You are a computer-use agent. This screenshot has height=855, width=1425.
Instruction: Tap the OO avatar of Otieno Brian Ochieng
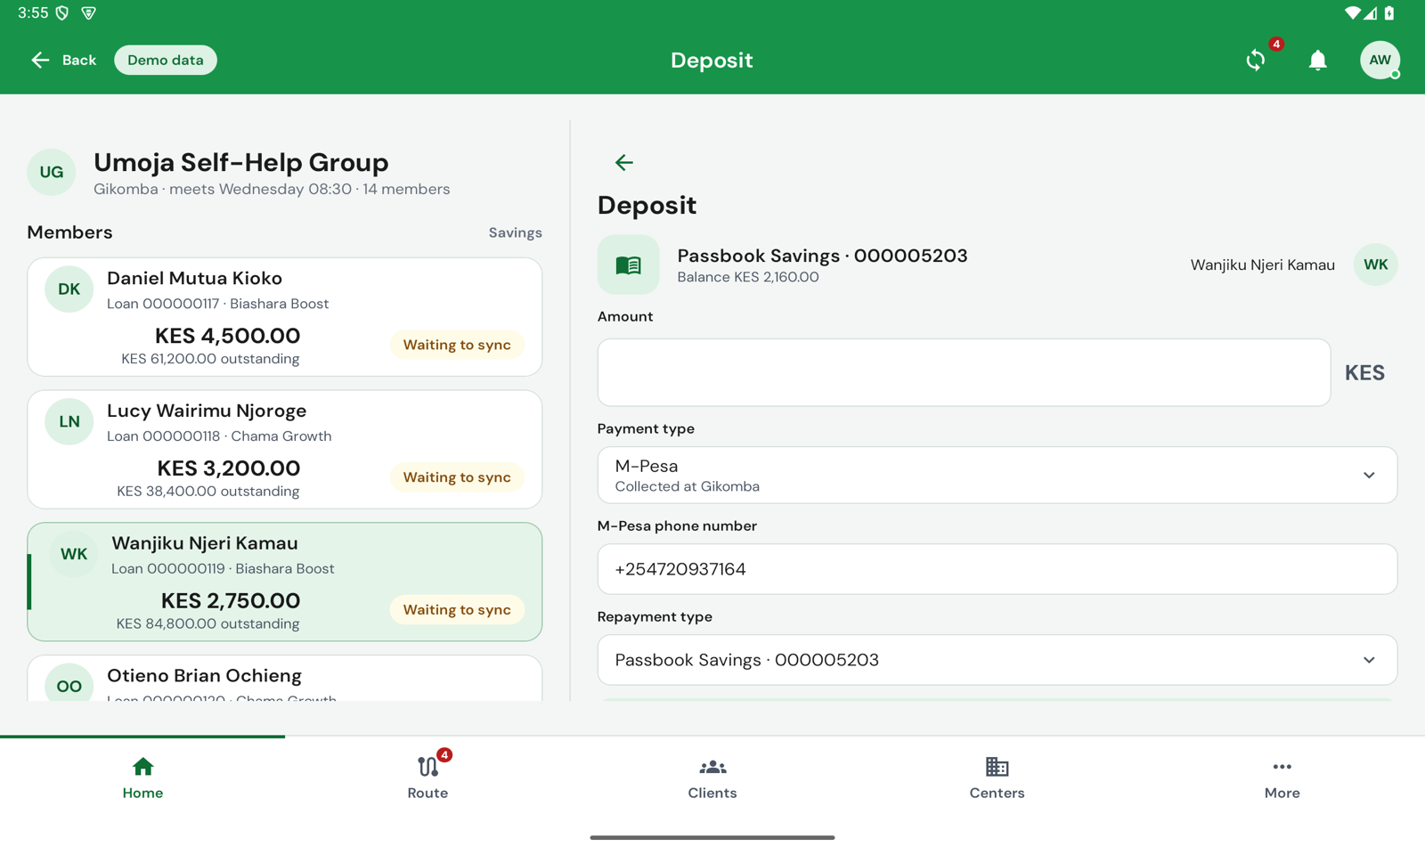[69, 683]
